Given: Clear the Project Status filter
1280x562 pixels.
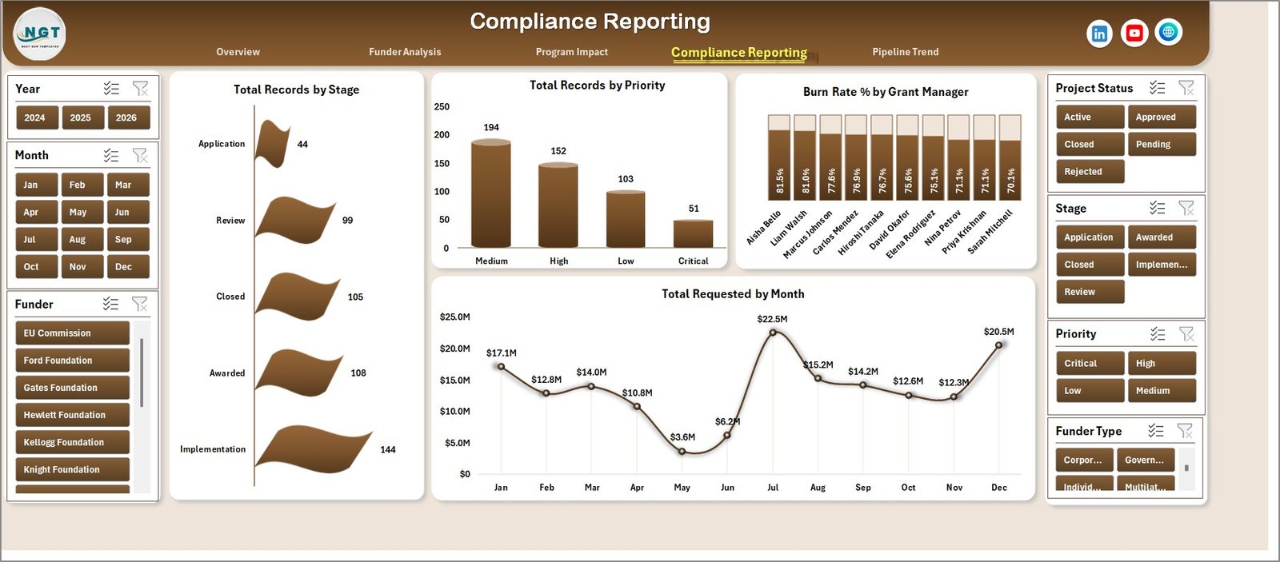Looking at the screenshot, I should tap(1186, 88).
